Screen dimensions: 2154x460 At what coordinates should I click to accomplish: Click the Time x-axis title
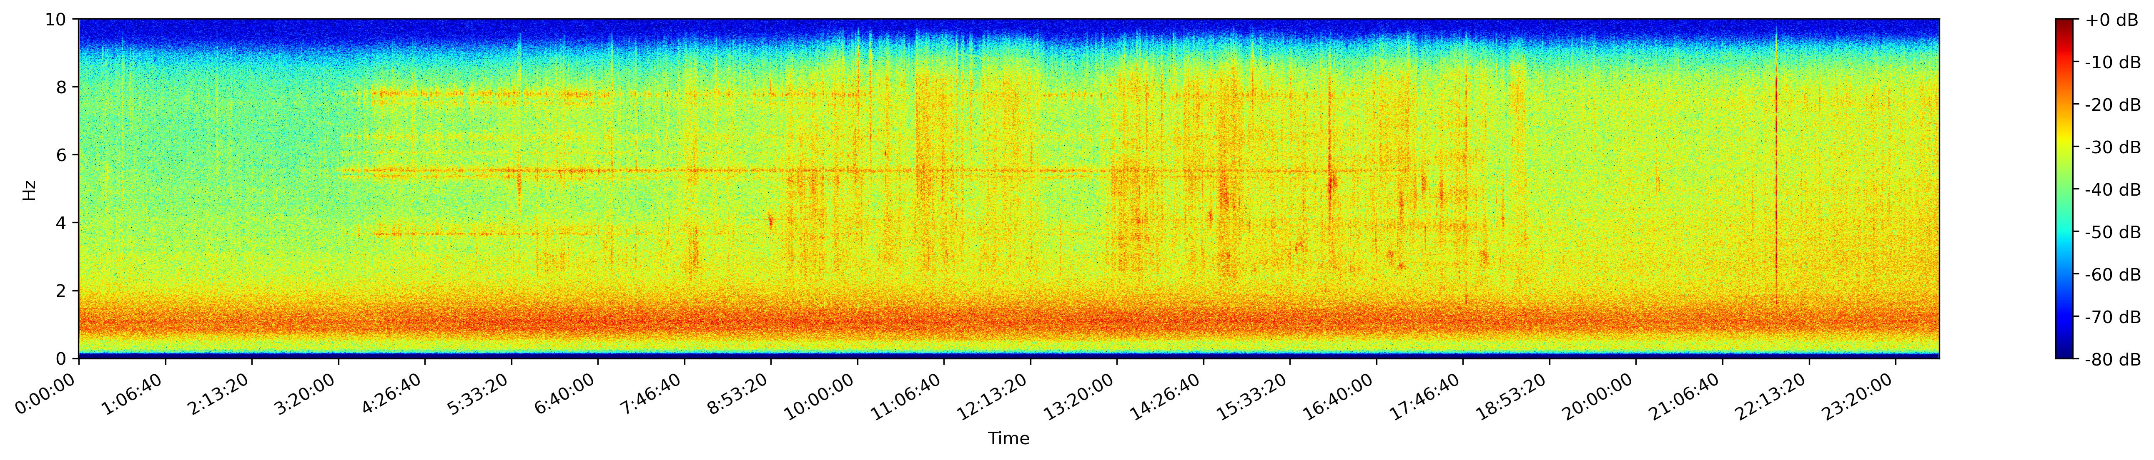coord(1008,439)
